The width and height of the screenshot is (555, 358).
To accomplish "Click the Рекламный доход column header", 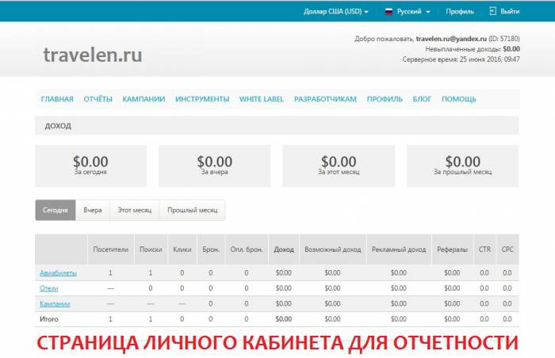I will point(399,249).
